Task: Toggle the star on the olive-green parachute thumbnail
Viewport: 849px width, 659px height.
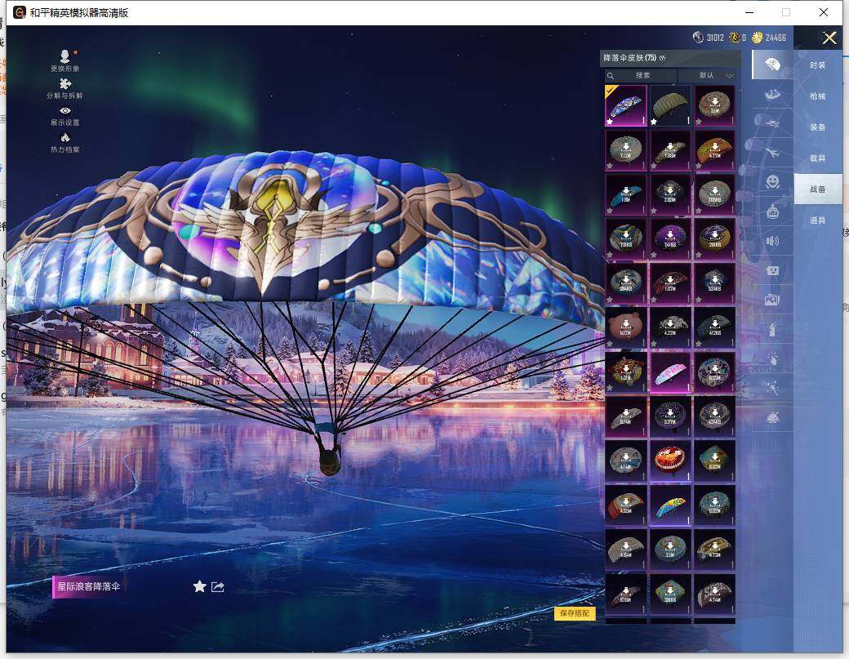Action: [x=654, y=122]
